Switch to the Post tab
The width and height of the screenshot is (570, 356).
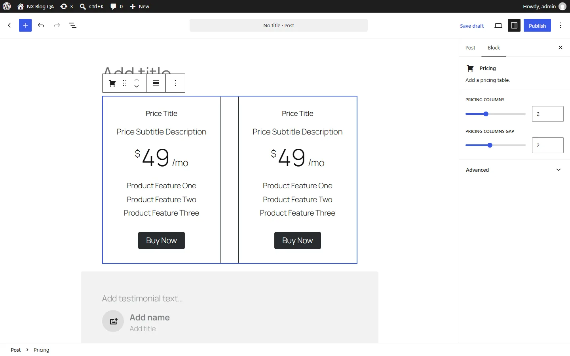(x=470, y=47)
